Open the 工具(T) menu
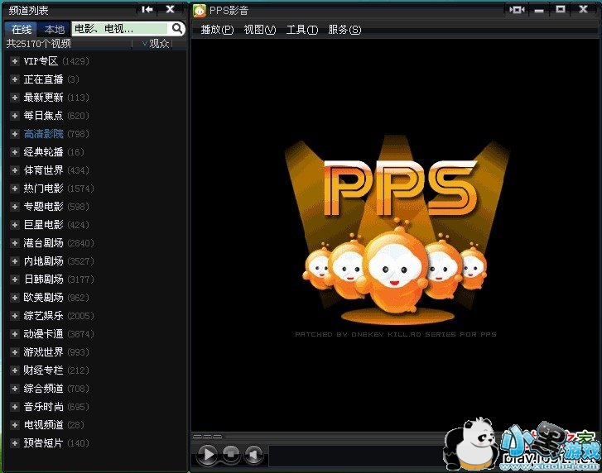This screenshot has height=473, width=602. [301, 30]
